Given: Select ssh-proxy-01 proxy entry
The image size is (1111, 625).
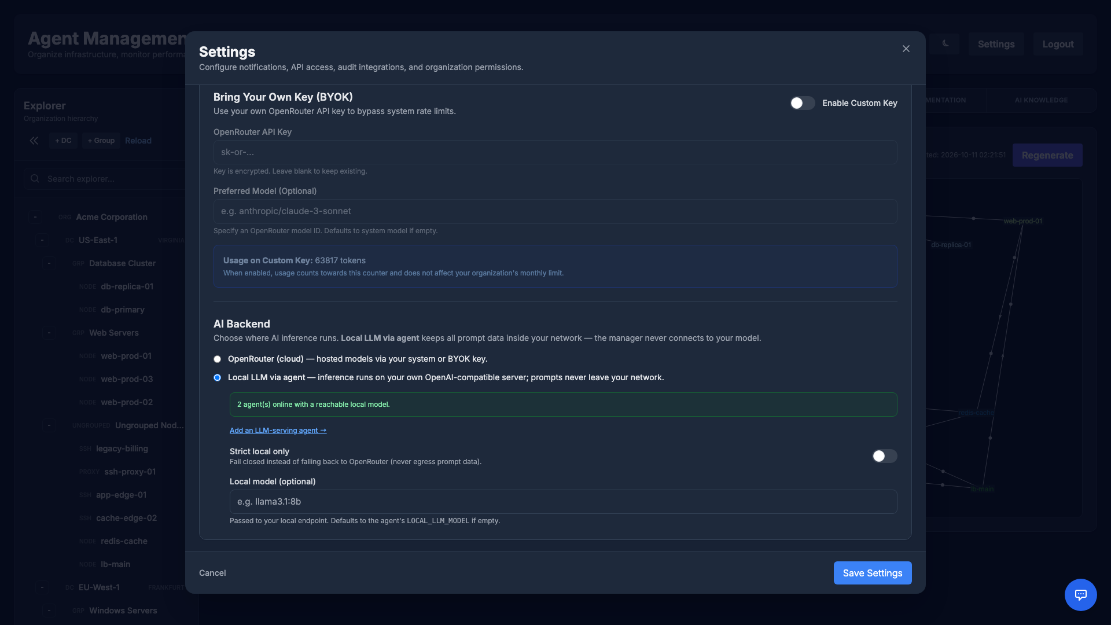Looking at the screenshot, I should [130, 472].
